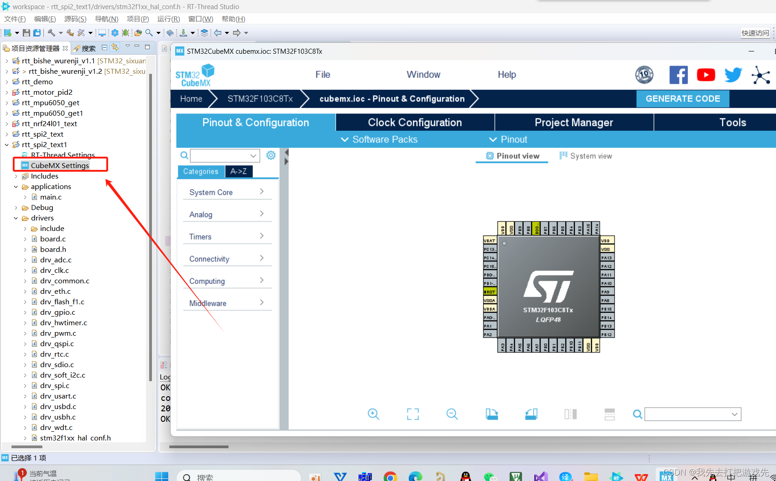Click zoom out icon below chip
This screenshot has height=481, width=776.
(452, 414)
